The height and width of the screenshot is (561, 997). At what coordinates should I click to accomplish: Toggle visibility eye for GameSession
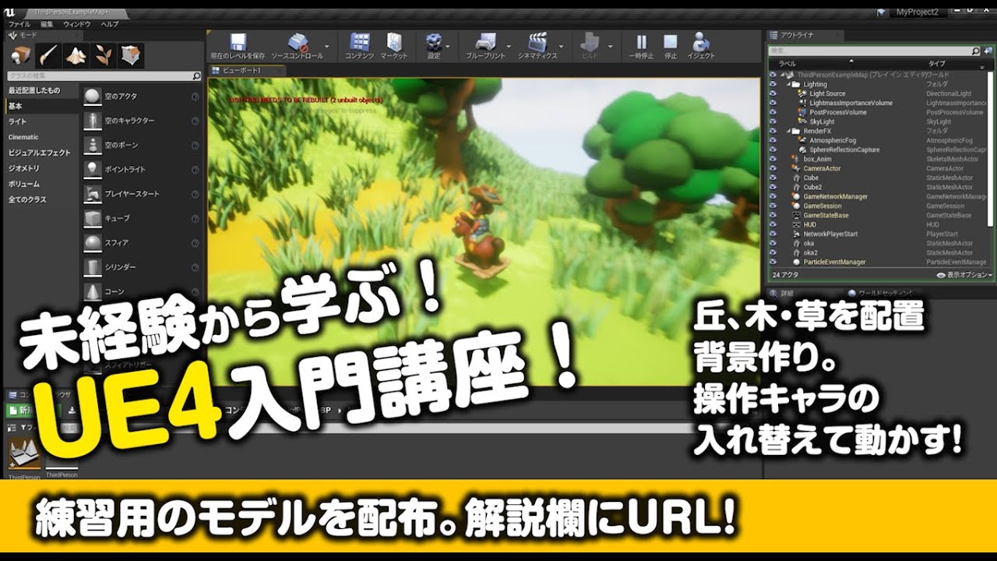(773, 206)
